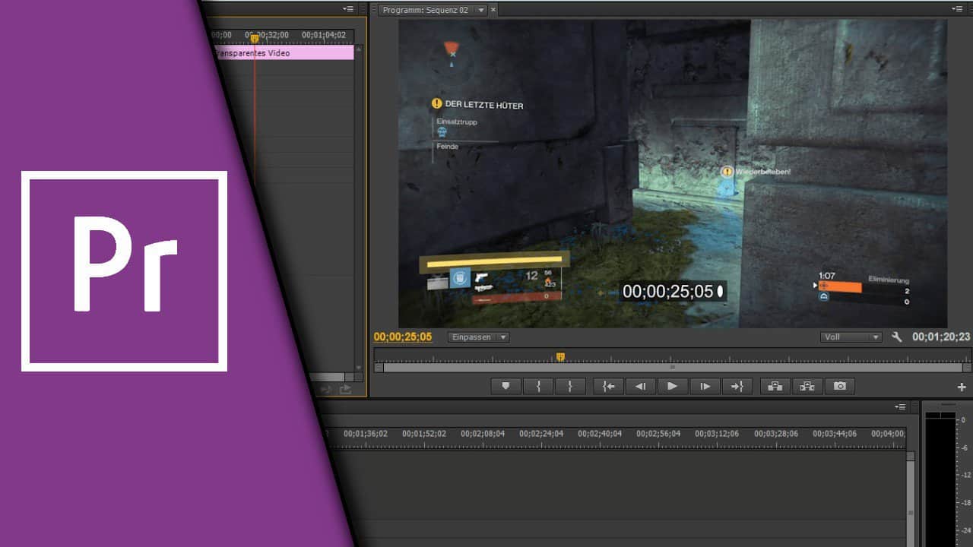Step forward one frame with the Step Forward icon
The image size is (973, 547).
click(x=704, y=386)
